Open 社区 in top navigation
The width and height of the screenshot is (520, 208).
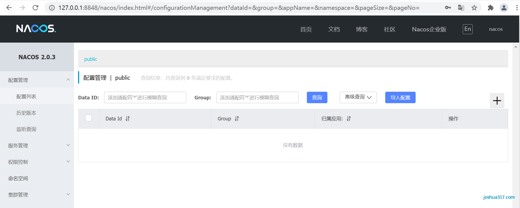(x=390, y=29)
